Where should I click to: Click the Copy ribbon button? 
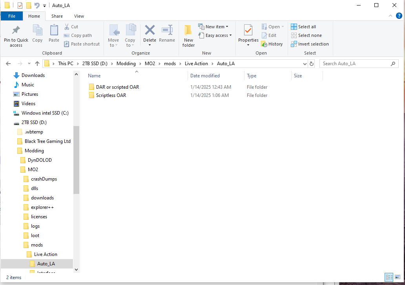[37, 34]
